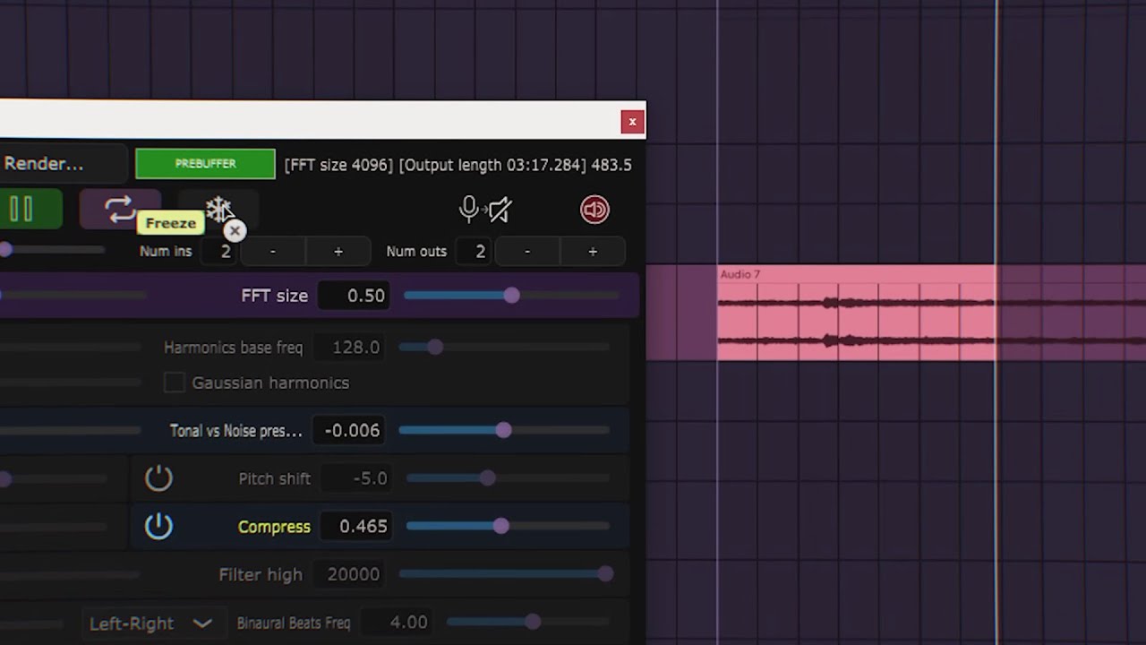Close the plugin window with red X
This screenshot has width=1146, height=645.
632,122
